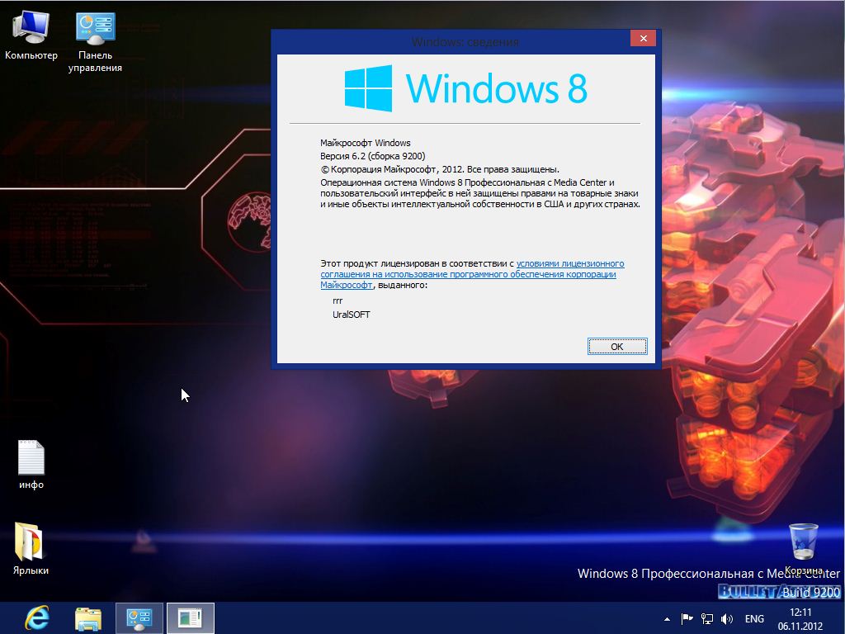The image size is (845, 634).
Task: Open the Компьютер desktop icon
Action: (31, 35)
